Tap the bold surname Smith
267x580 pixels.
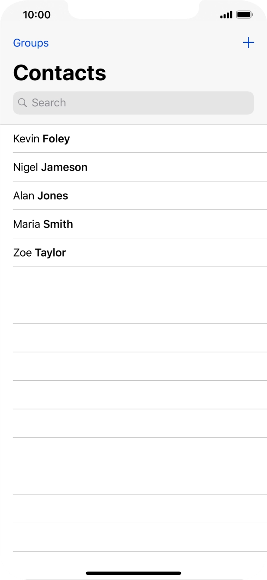[x=58, y=224]
